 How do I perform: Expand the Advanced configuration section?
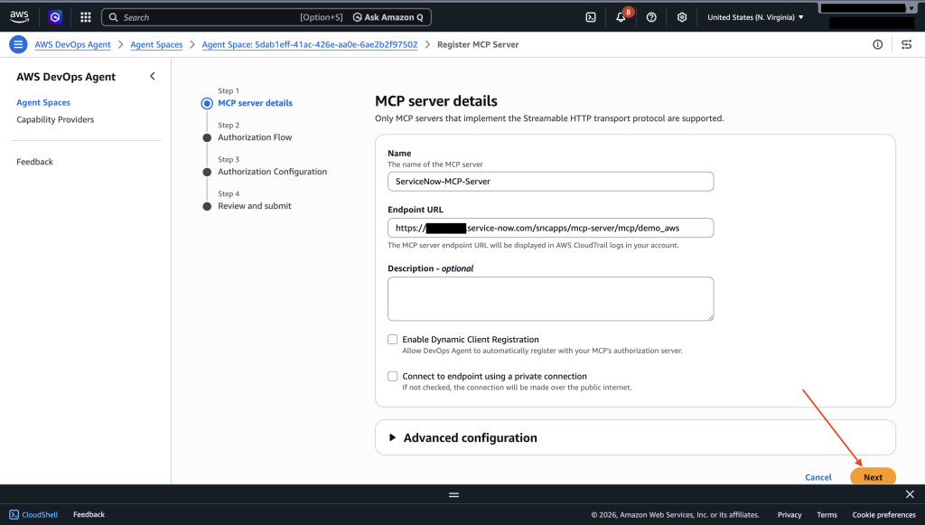click(635, 437)
